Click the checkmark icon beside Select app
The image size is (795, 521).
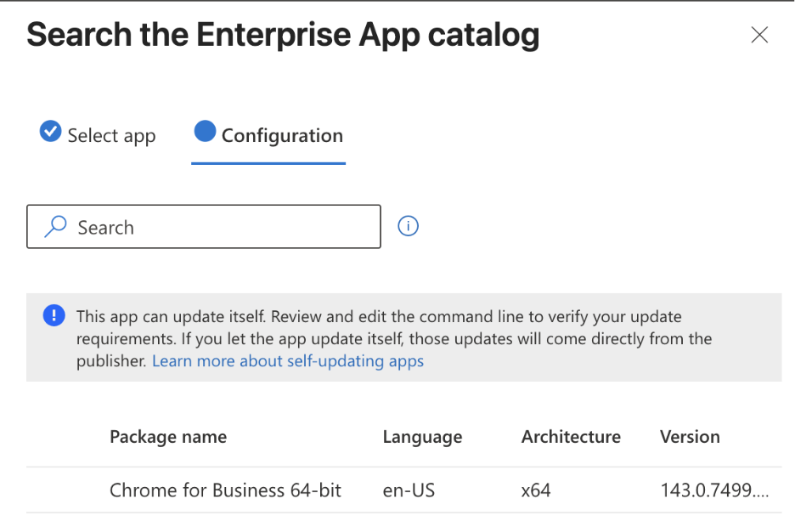coord(50,132)
